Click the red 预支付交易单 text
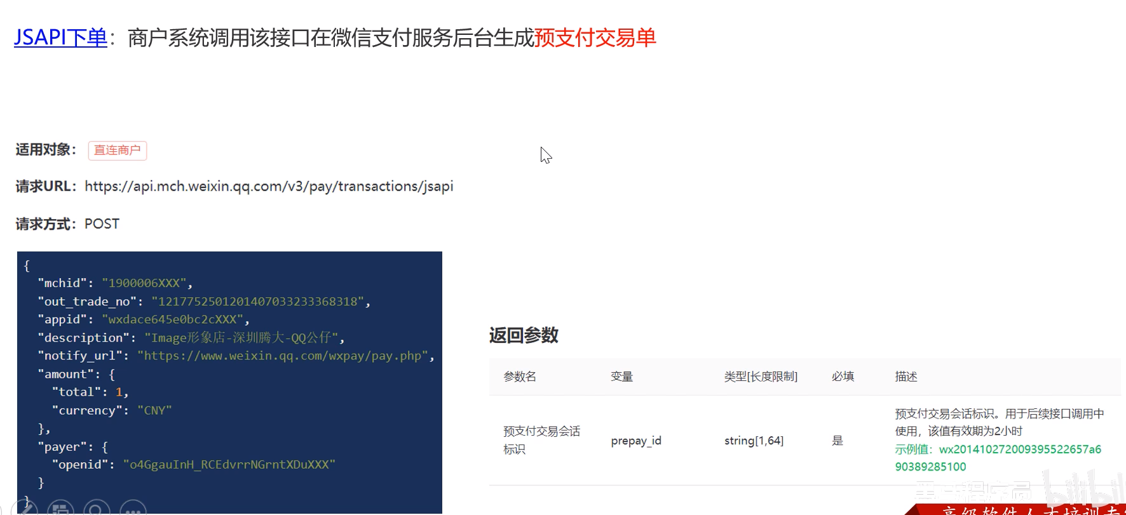This screenshot has width=1126, height=515. [x=595, y=38]
